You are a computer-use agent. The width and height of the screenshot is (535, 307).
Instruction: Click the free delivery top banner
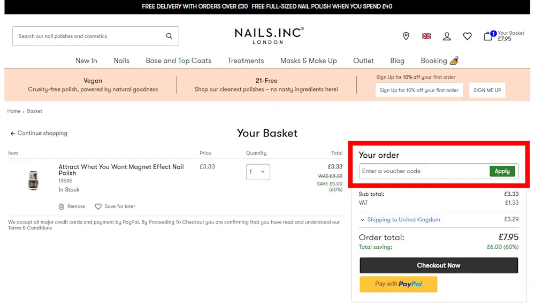pos(267,7)
